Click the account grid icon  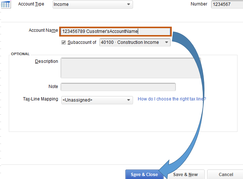coord(6,4)
